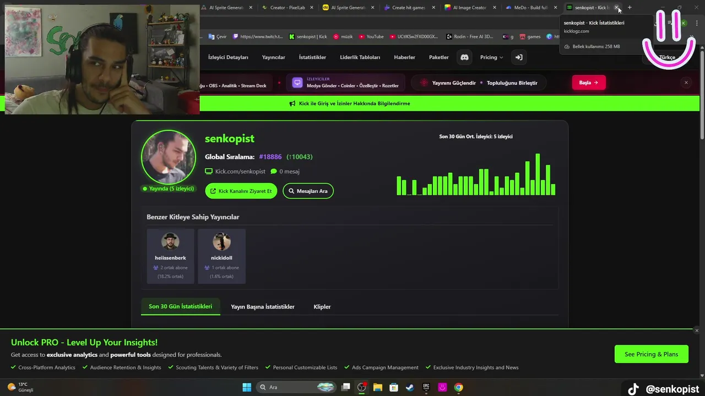The width and height of the screenshot is (705, 396).
Task: Click Kick Kanalını Ziyaret Et button
Action: 241,191
